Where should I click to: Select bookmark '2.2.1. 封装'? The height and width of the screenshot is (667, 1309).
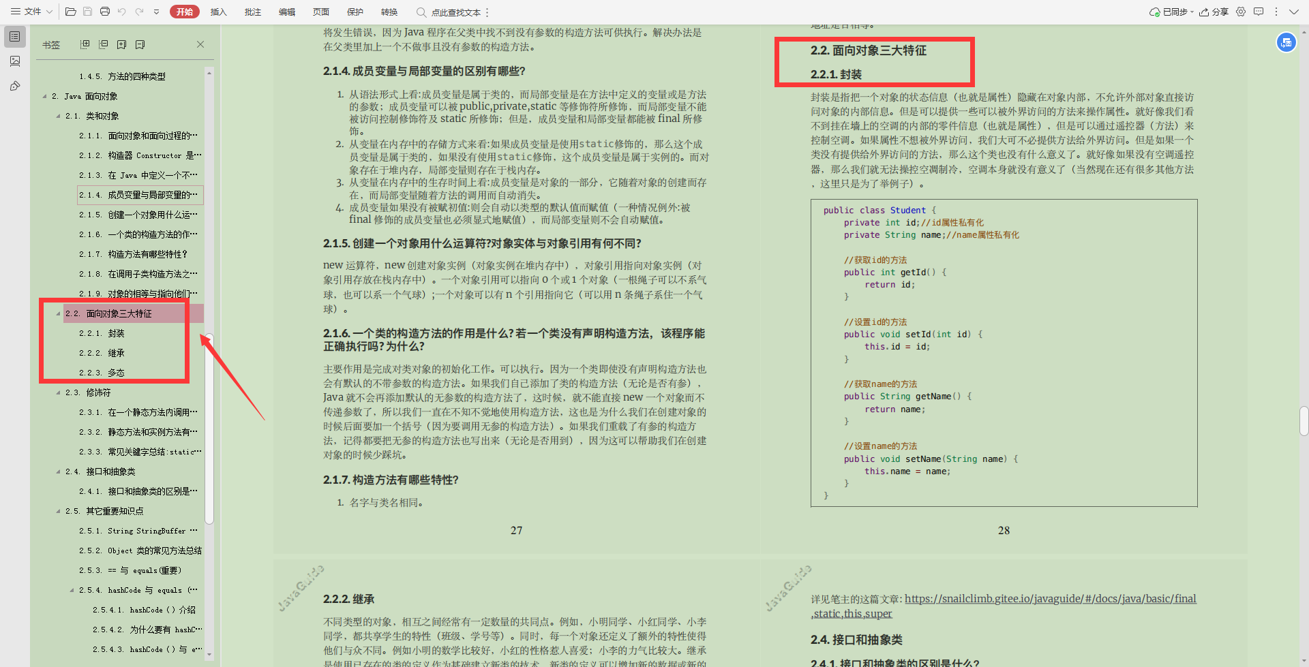[x=102, y=333]
